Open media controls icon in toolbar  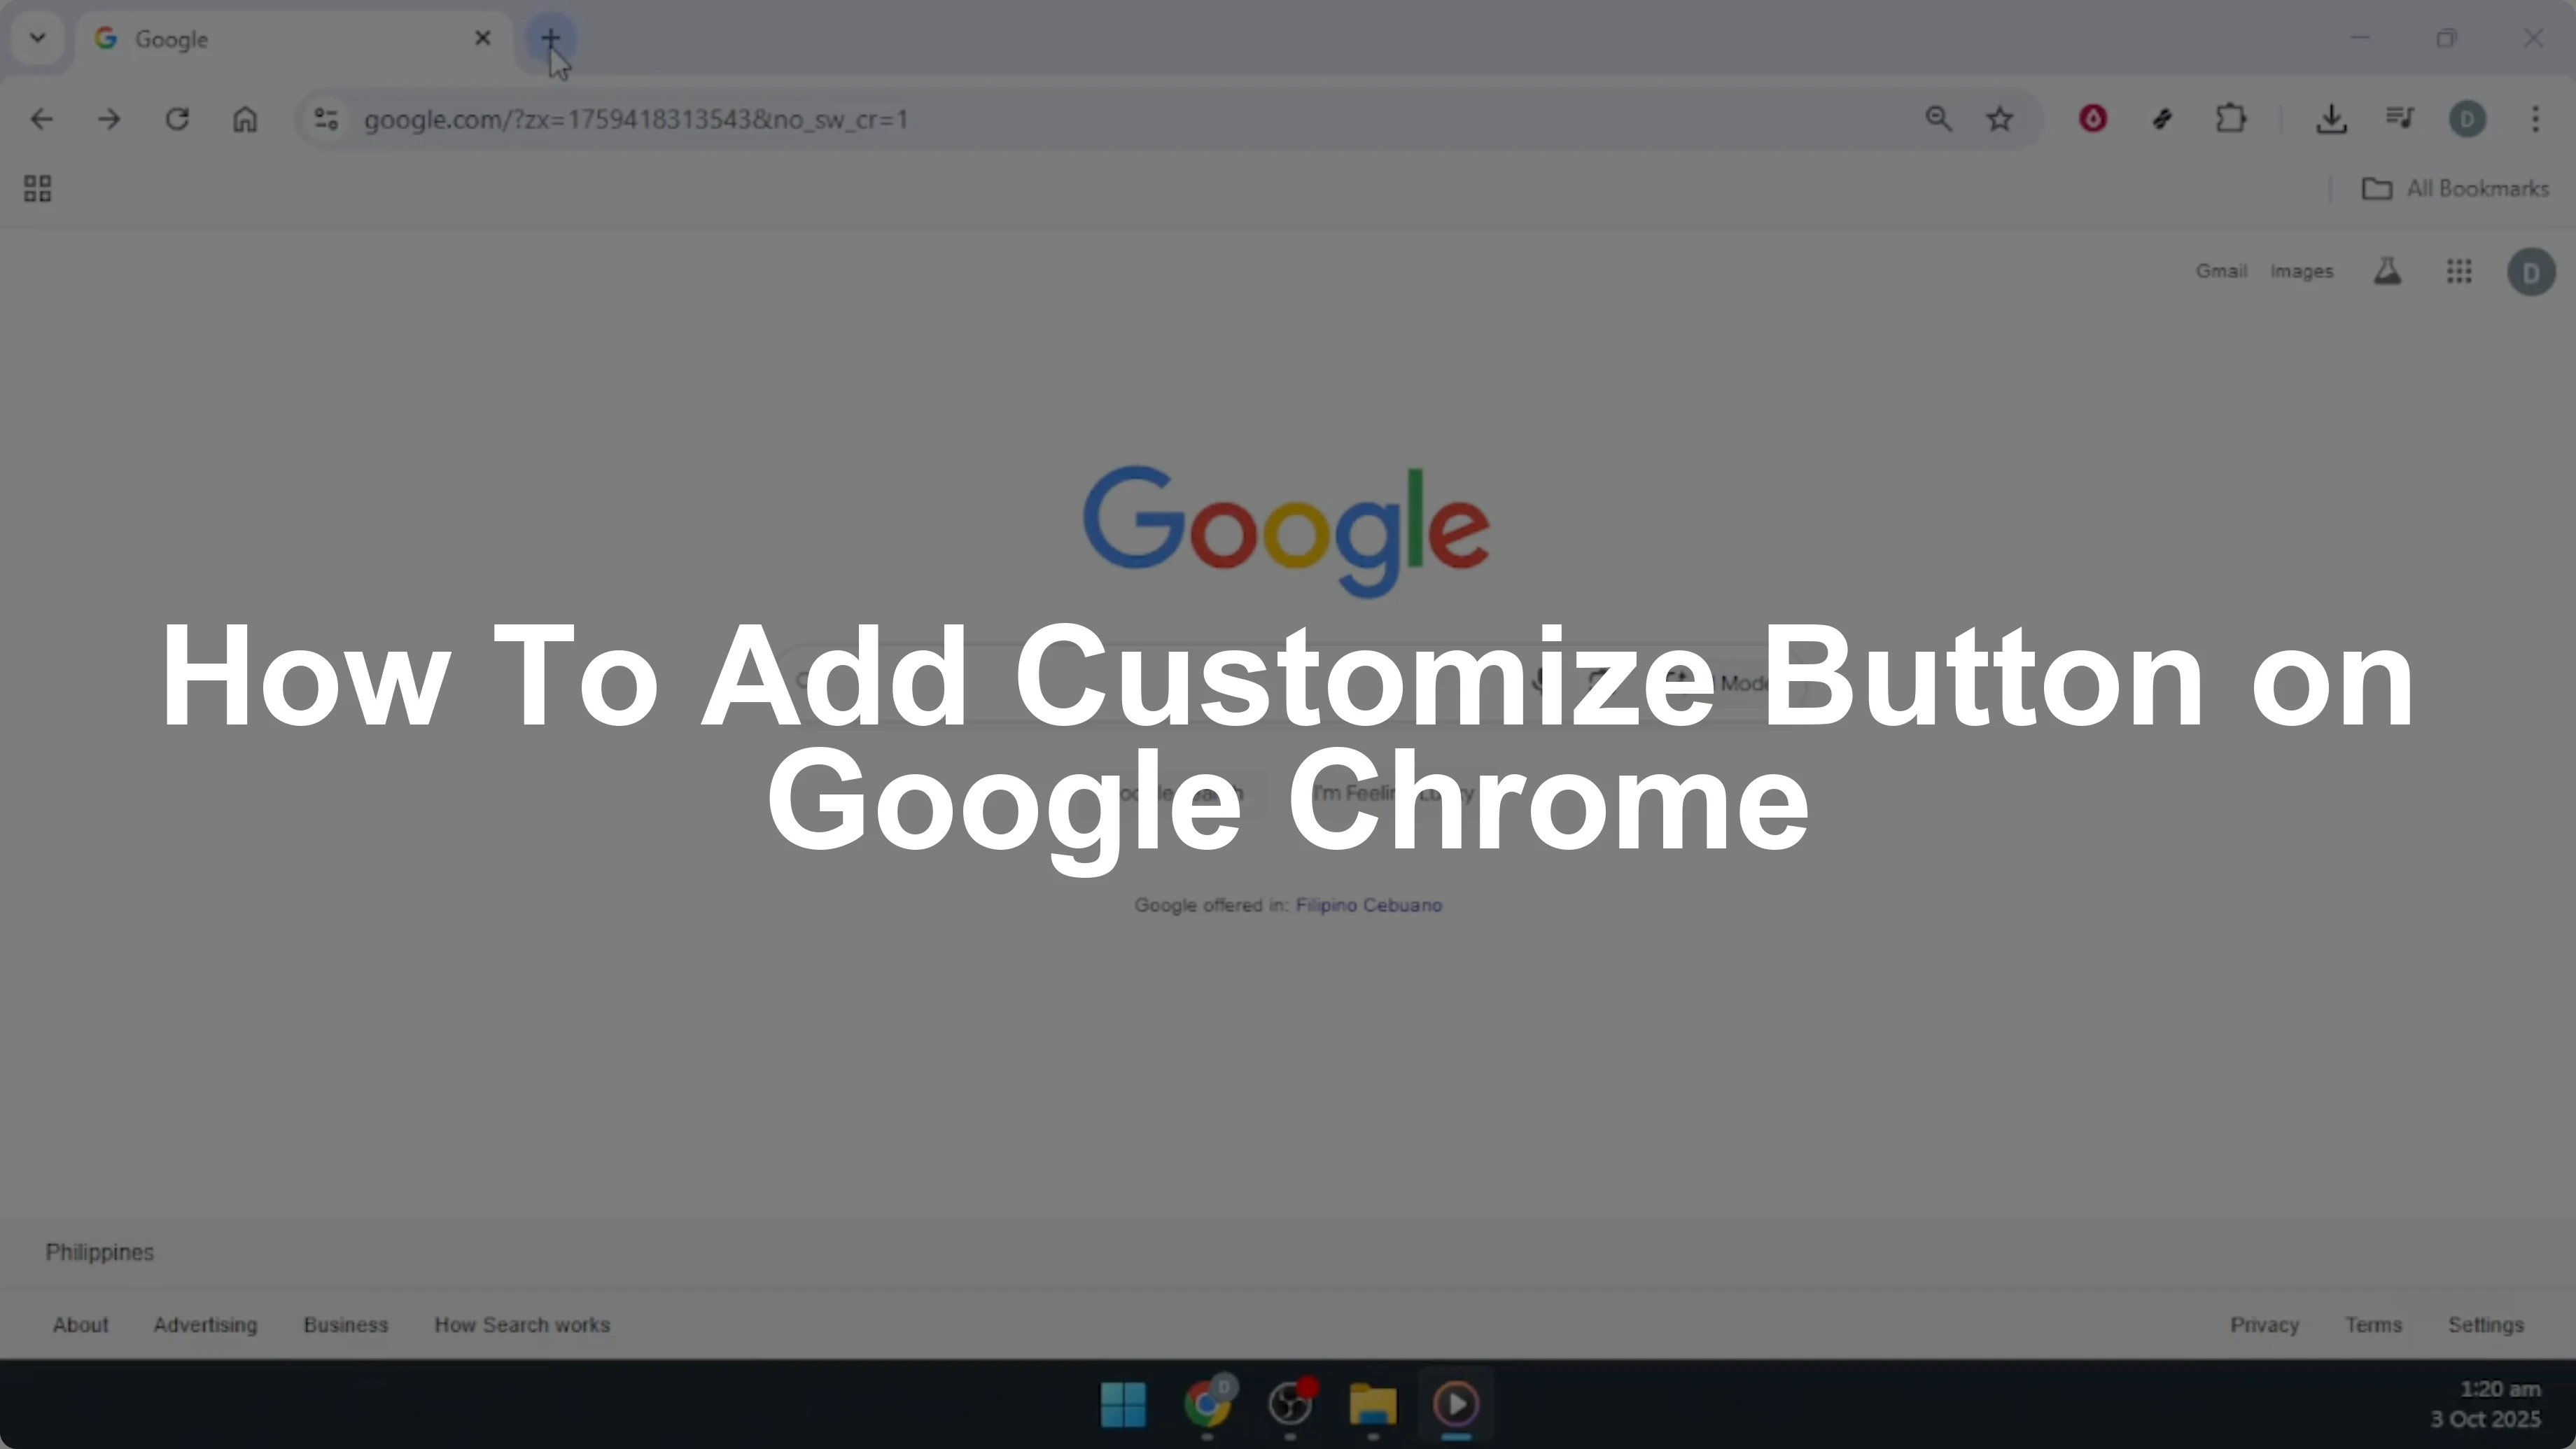click(x=2400, y=120)
